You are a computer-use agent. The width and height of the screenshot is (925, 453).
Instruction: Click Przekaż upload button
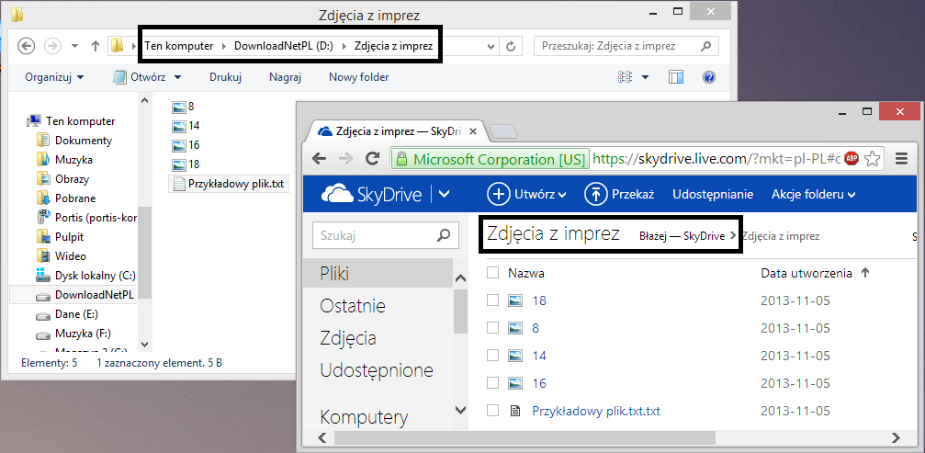click(x=619, y=194)
